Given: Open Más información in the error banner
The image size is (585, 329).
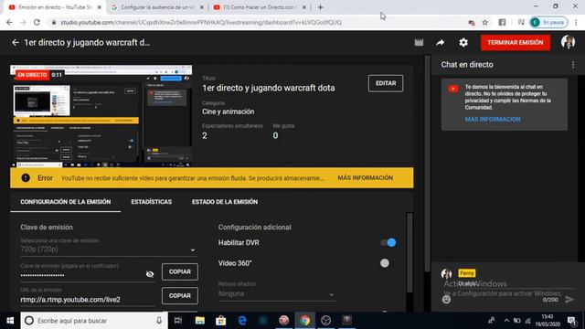Looking at the screenshot, I should coord(366,178).
